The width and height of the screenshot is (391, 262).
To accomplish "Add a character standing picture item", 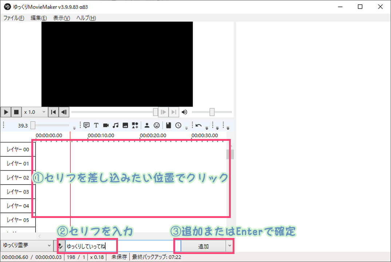I will [147, 125].
